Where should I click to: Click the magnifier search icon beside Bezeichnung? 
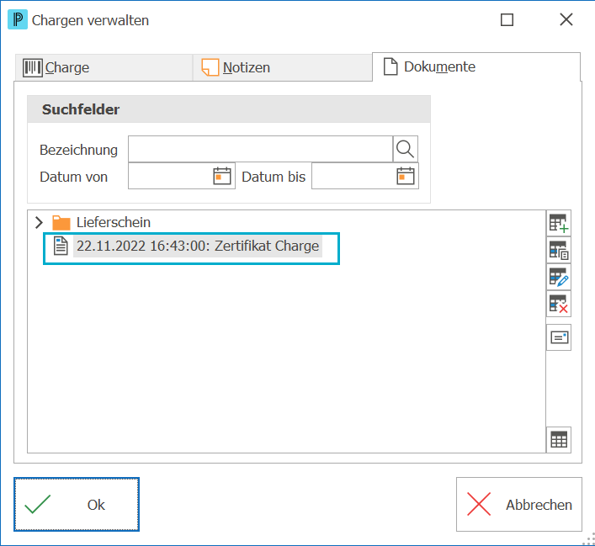[405, 149]
